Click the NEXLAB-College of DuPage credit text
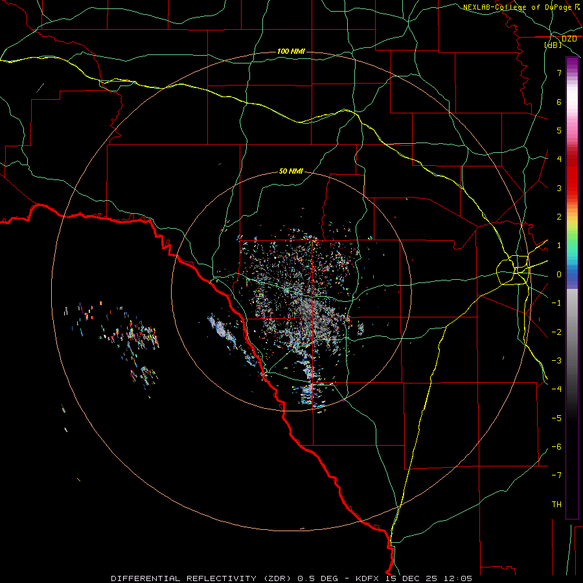Viewport: 583px width, 583px height. [521, 7]
